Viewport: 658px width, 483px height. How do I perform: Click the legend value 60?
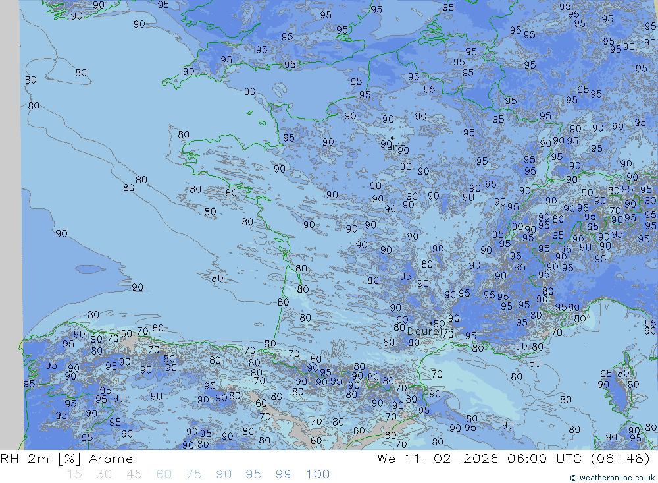164,474
